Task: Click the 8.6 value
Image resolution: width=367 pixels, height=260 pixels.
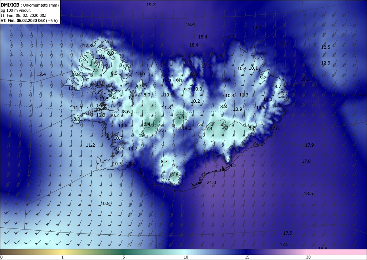Action: click(126, 112)
